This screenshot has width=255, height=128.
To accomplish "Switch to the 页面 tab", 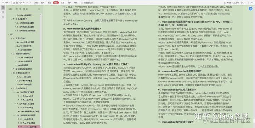I will (62, 3).
